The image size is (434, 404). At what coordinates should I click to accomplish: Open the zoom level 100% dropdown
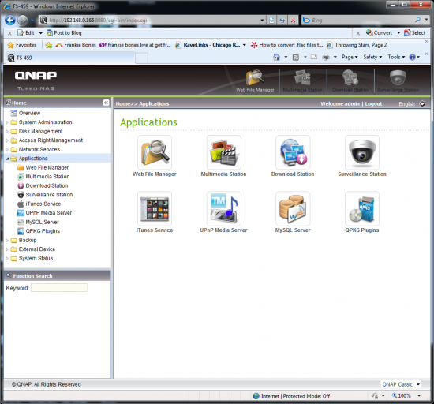click(419, 395)
